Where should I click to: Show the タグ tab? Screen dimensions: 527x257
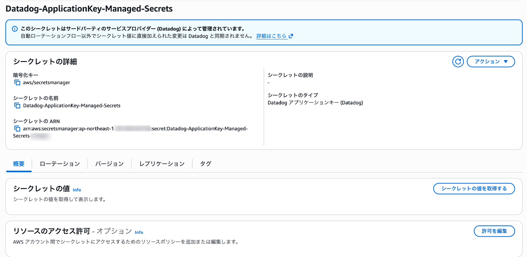tap(206, 164)
